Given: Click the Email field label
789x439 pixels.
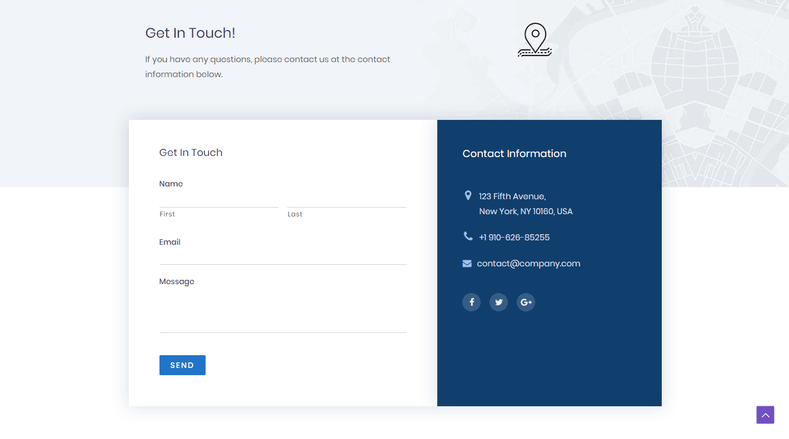Looking at the screenshot, I should [170, 242].
